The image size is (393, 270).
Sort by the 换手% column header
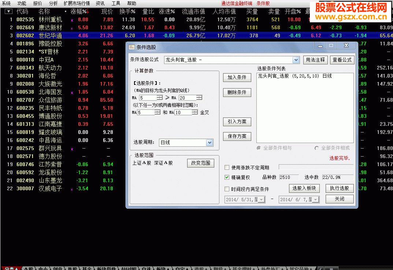127,11
